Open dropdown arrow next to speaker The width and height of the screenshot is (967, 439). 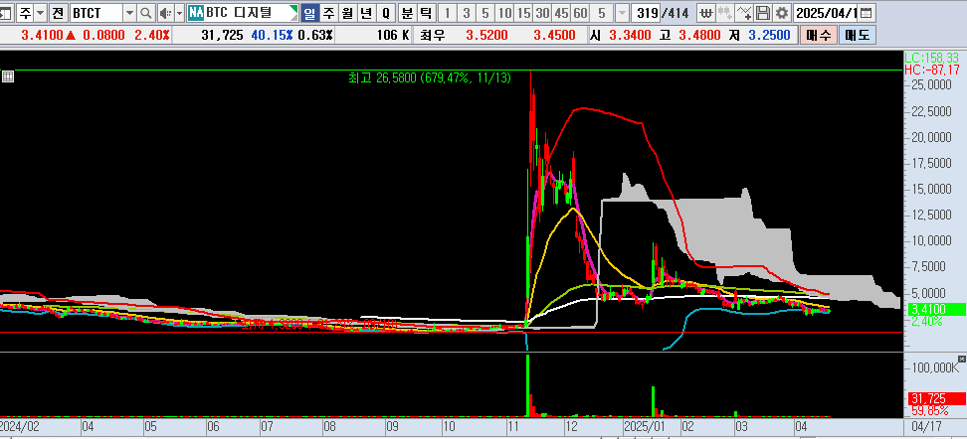[x=179, y=12]
